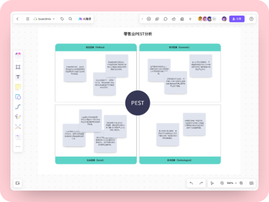Screen dimensions: 269x202
Task: Select the Frame tool in left toolbar
Action: (x=18, y=67)
